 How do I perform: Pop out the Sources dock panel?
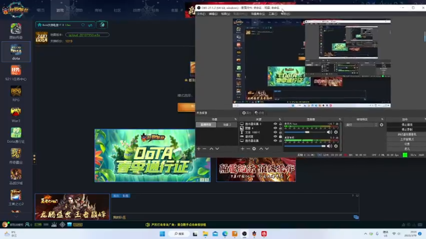pyautogui.click(x=280, y=119)
